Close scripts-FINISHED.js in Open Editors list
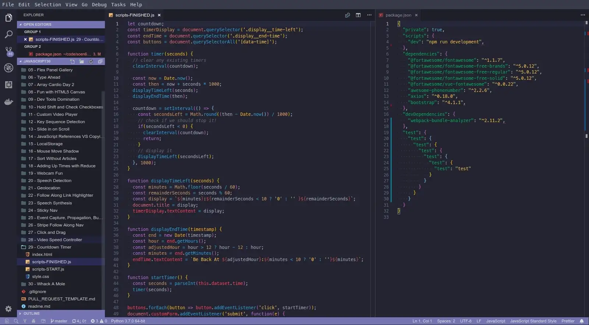Viewport: 589px width, 325px height. coord(25,39)
